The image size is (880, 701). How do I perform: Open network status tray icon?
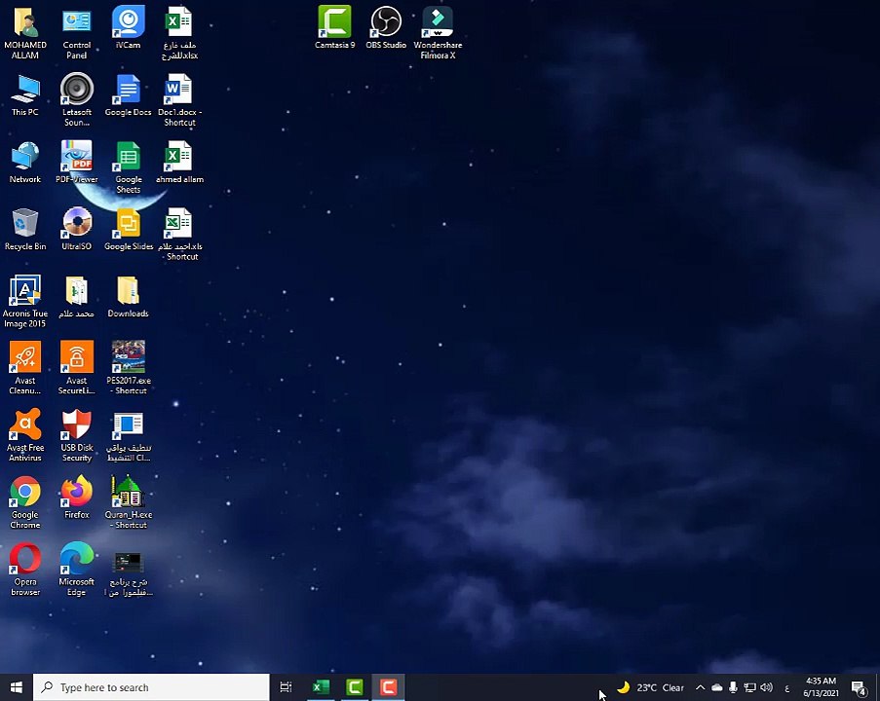[x=749, y=687]
